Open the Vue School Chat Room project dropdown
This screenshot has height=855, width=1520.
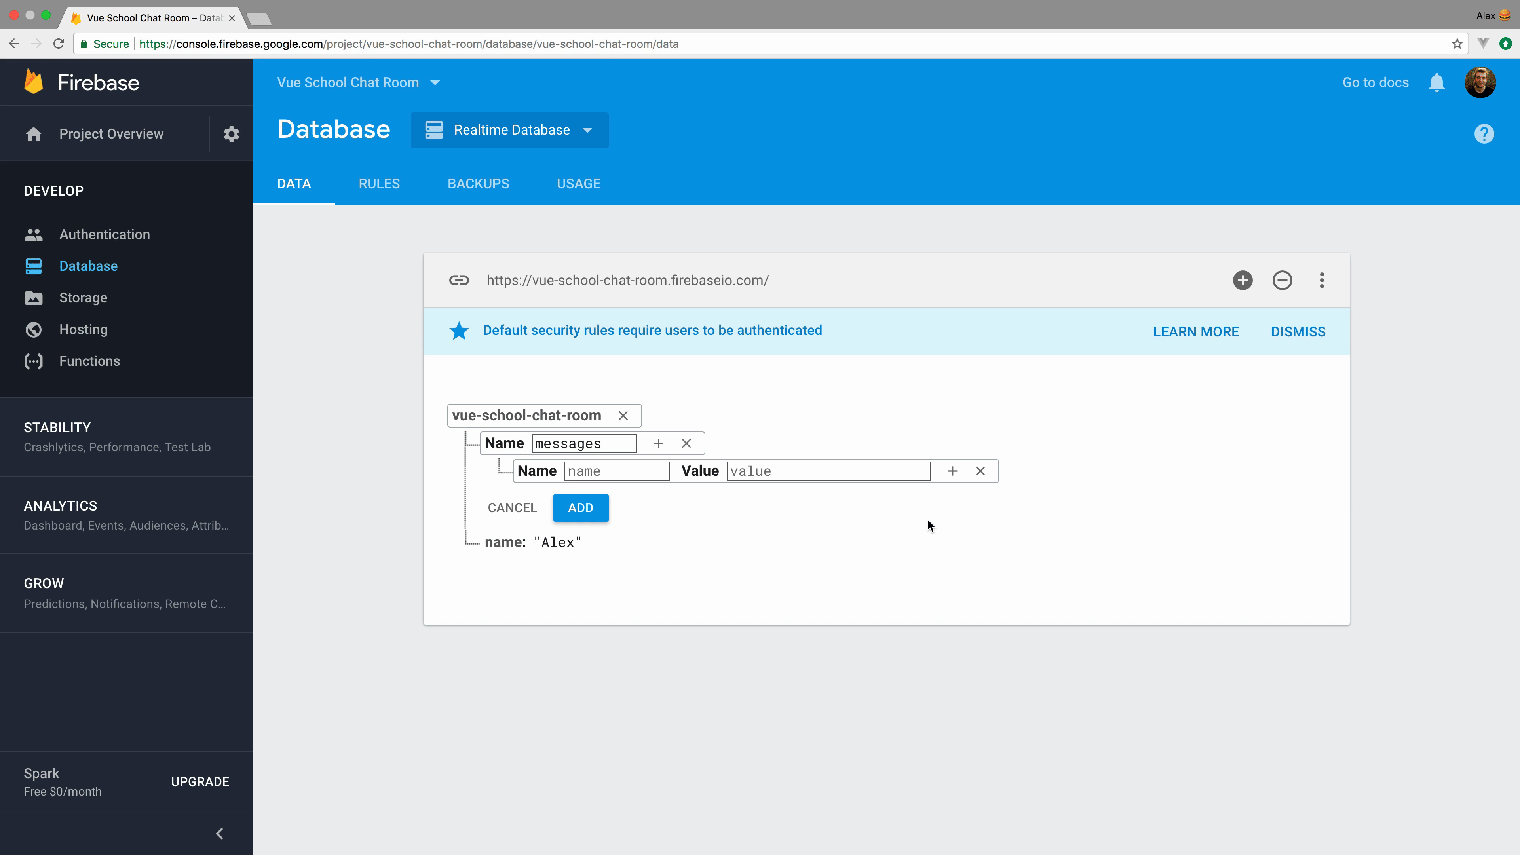coord(359,83)
